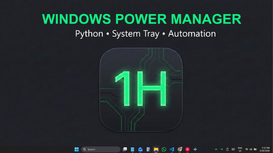Open the touch keyboard tray icon
This screenshot has height=153, width=273.
coord(233,149)
